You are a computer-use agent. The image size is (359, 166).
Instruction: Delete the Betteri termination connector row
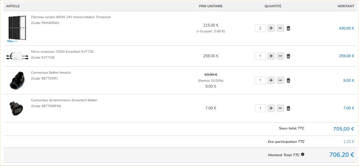coord(288,108)
